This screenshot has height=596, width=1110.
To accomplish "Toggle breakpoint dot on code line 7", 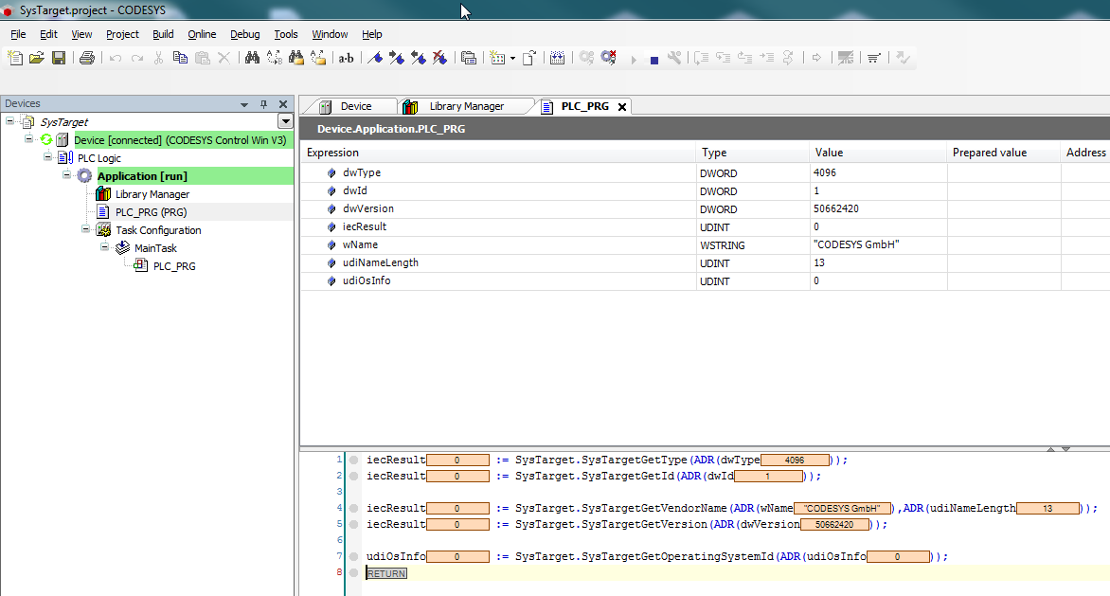I will 354,557.
